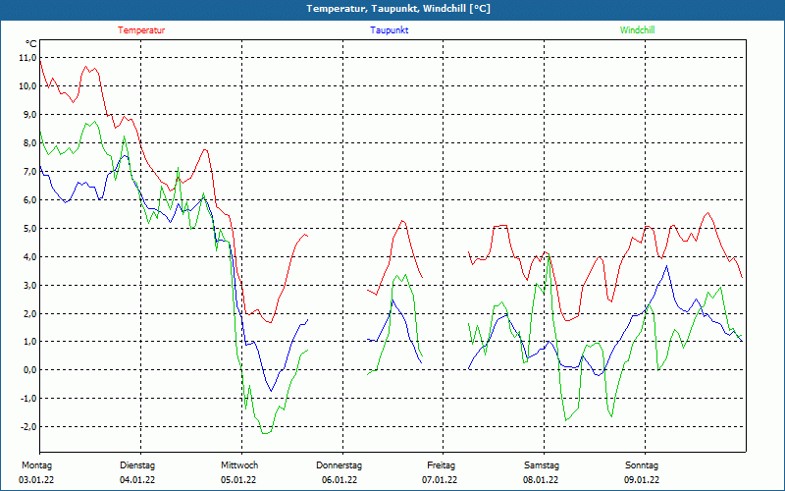Click the 7,0 y-axis value
Screen dimensions: 785x491
pyautogui.click(x=29, y=172)
